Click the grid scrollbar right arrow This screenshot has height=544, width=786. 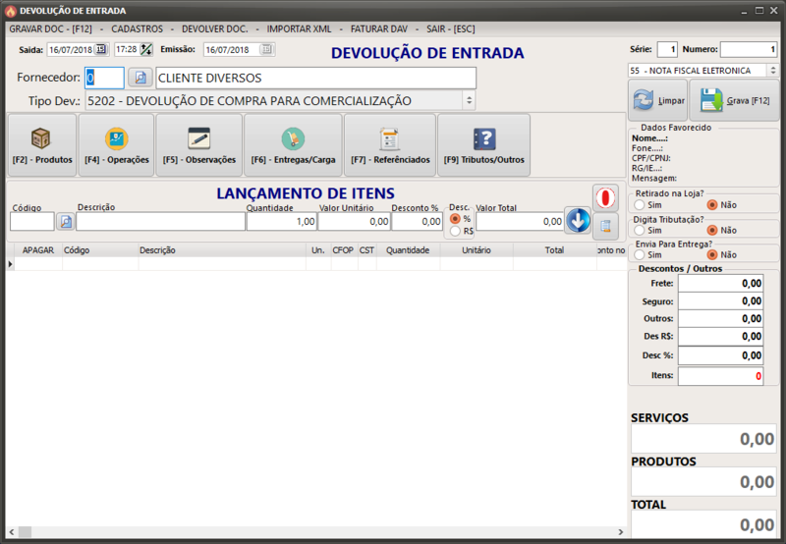click(621, 531)
